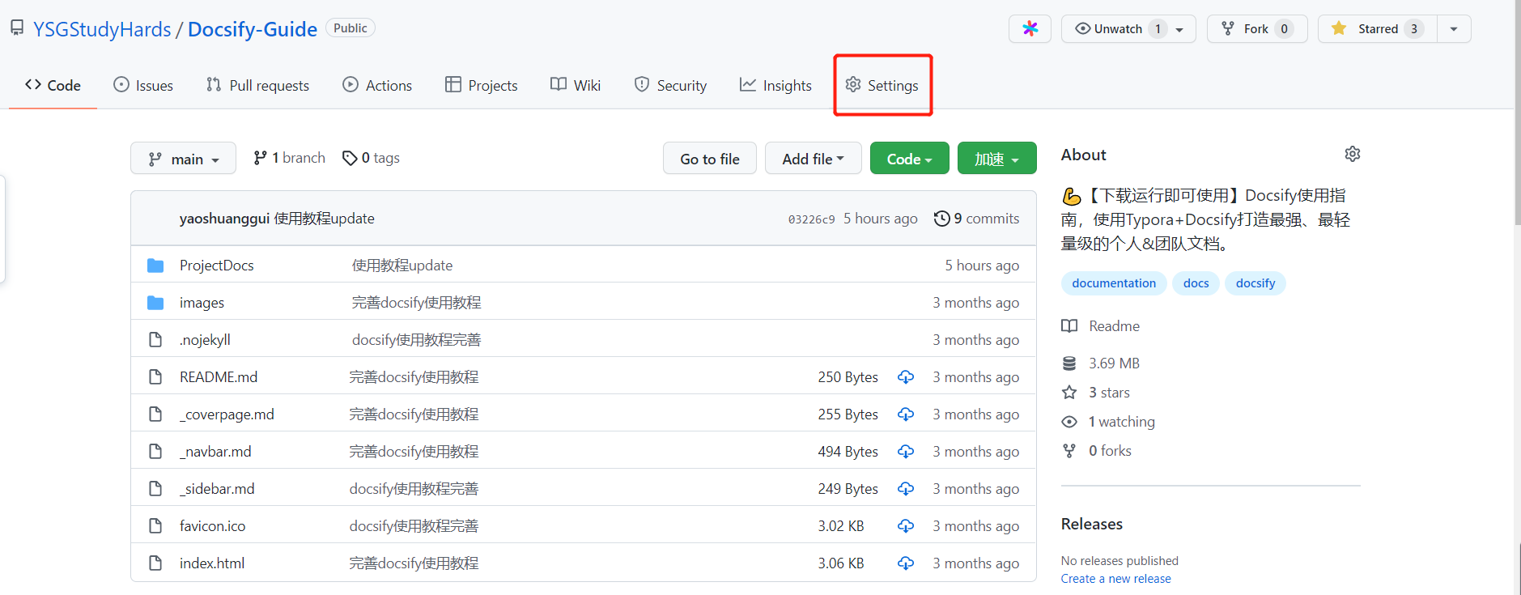Click the docsify topic tag

tap(1255, 283)
